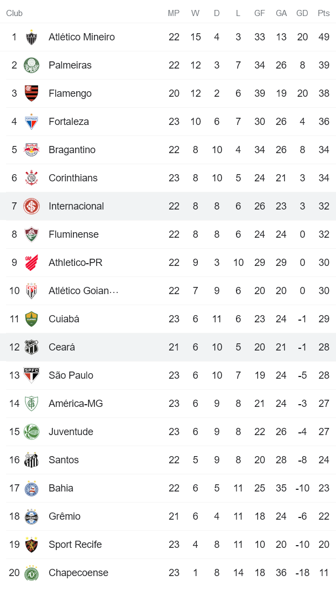
Task: Select the Santos team name
Action: pyautogui.click(x=64, y=460)
